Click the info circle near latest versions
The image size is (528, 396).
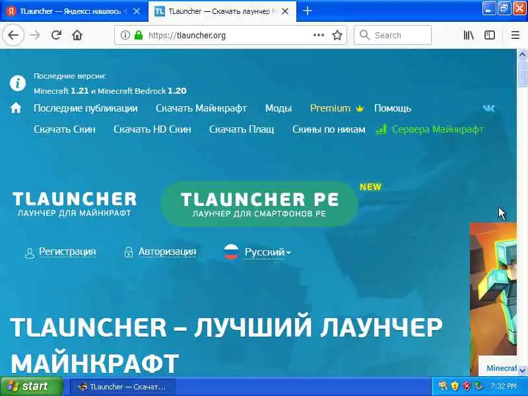click(x=18, y=83)
